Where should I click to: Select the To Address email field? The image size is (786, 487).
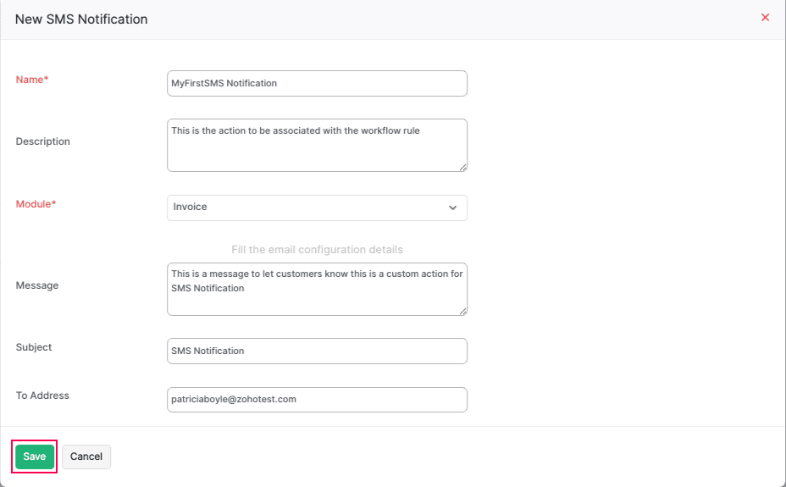click(x=317, y=399)
